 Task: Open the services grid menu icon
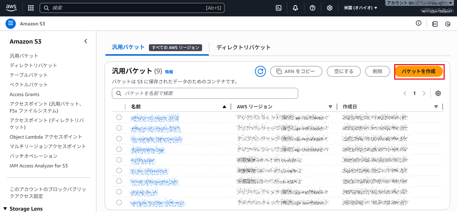tap(31, 8)
